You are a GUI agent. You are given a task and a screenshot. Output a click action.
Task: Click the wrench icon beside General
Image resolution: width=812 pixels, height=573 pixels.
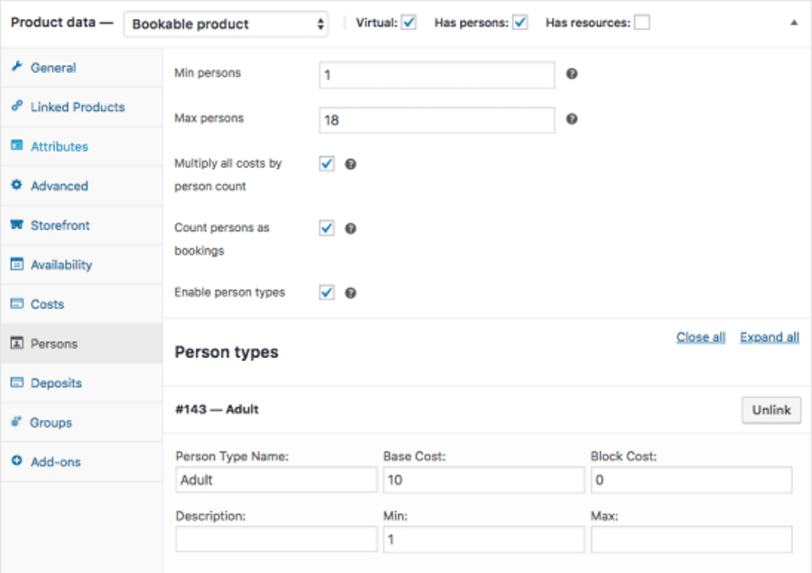coord(16,68)
